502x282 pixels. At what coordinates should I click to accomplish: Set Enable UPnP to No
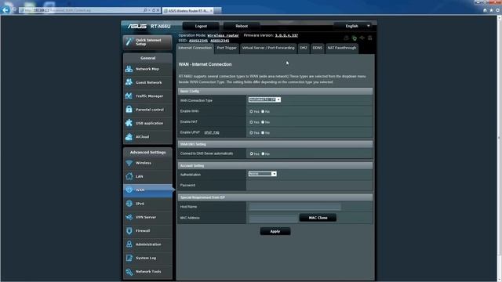click(x=263, y=132)
